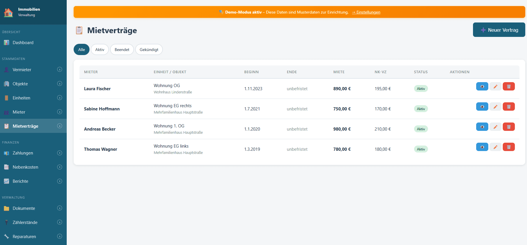Click the Mieter column header
527x245 pixels.
coord(91,72)
